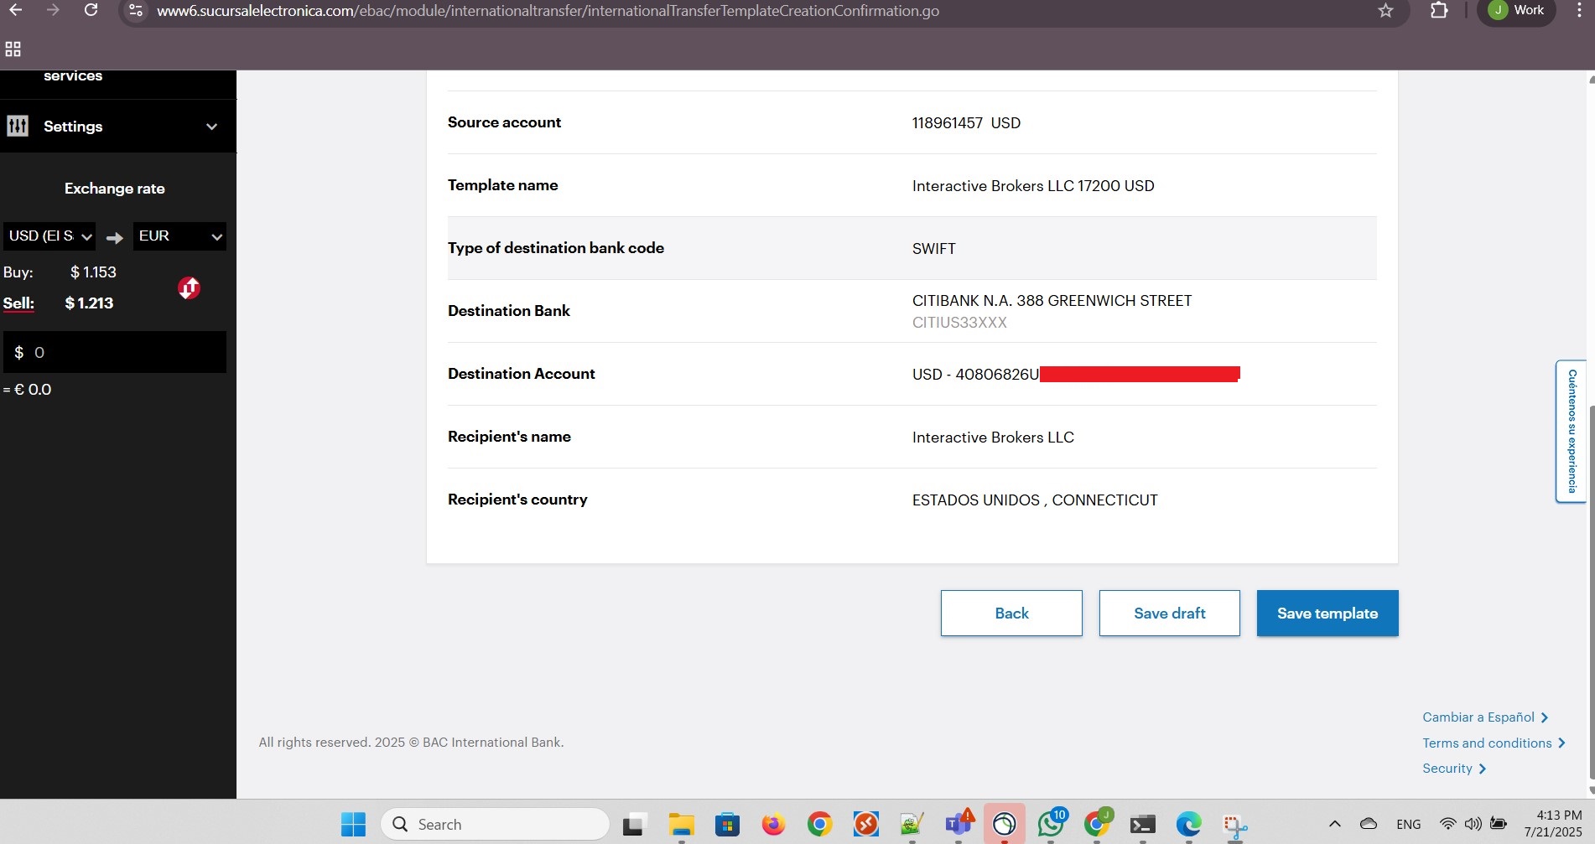Select the ESTADOS UNIDOS, CONNECTICUT value

1035,500
